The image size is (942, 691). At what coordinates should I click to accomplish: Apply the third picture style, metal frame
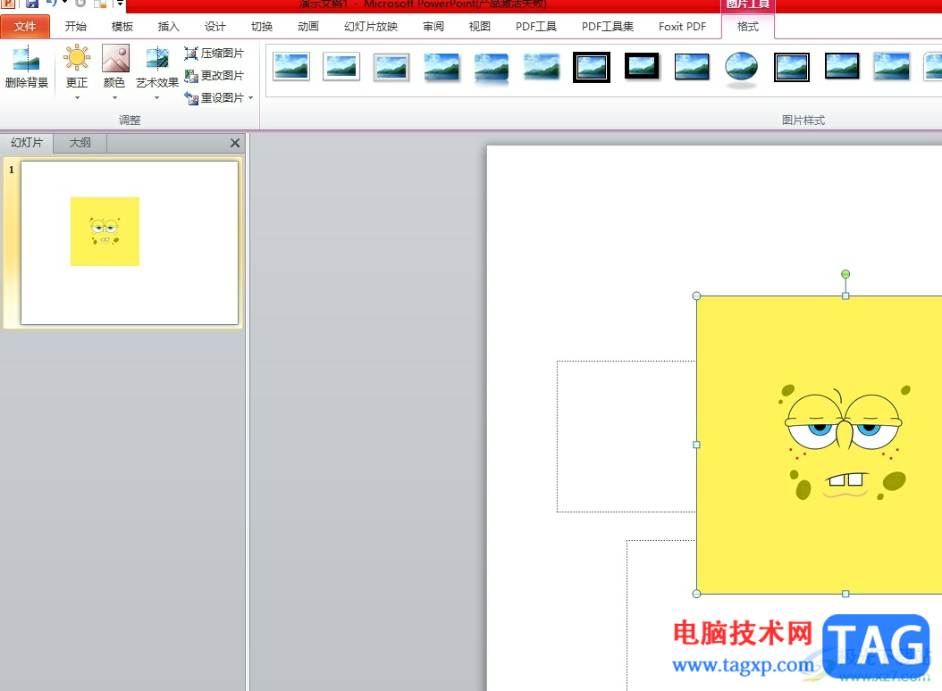pos(391,66)
